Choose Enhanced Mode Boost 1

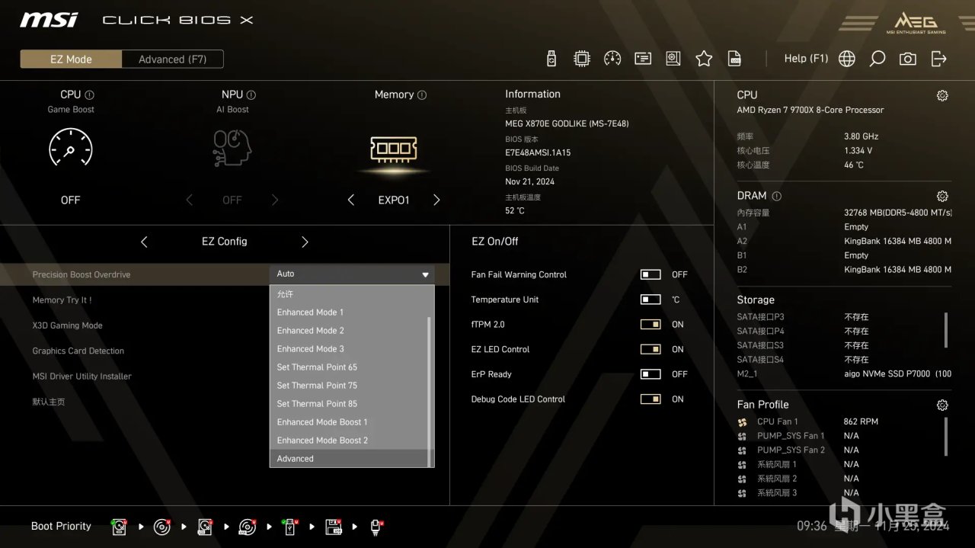point(349,421)
